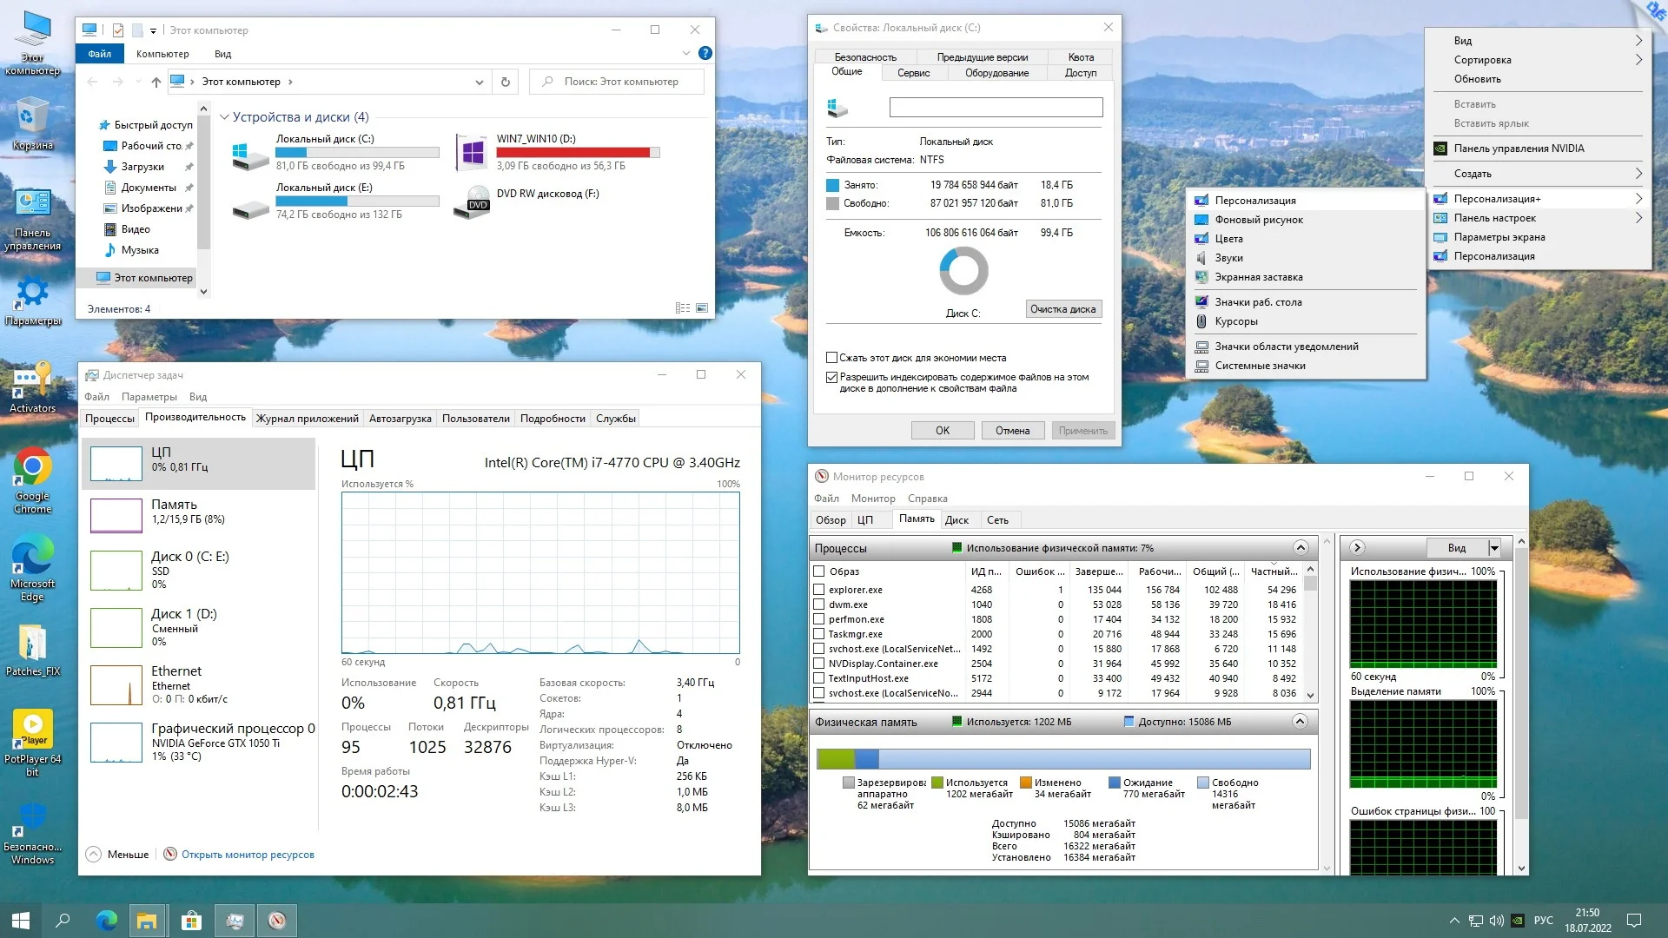This screenshot has width=1668, height=938.
Task: Uncheck the allow file indexing checkbox
Action: pos(831,377)
